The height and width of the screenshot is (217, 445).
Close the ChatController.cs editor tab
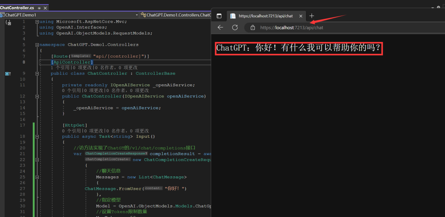point(45,8)
